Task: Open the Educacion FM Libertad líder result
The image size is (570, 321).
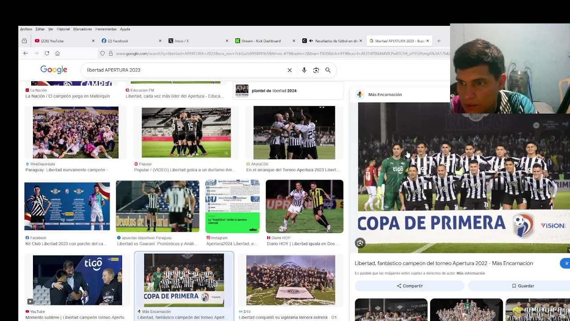Action: click(175, 96)
